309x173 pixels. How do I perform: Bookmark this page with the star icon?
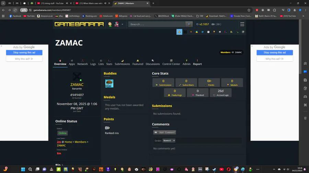click(x=249, y=10)
